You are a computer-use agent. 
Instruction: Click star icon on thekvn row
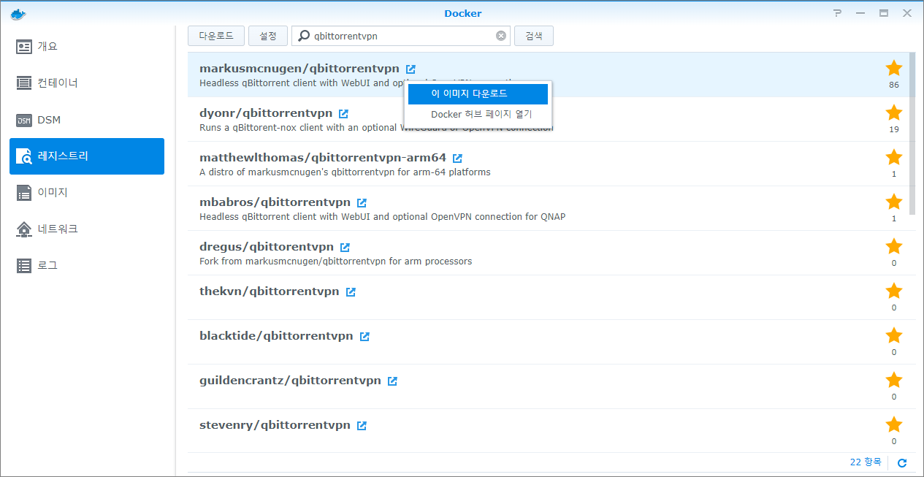(894, 291)
